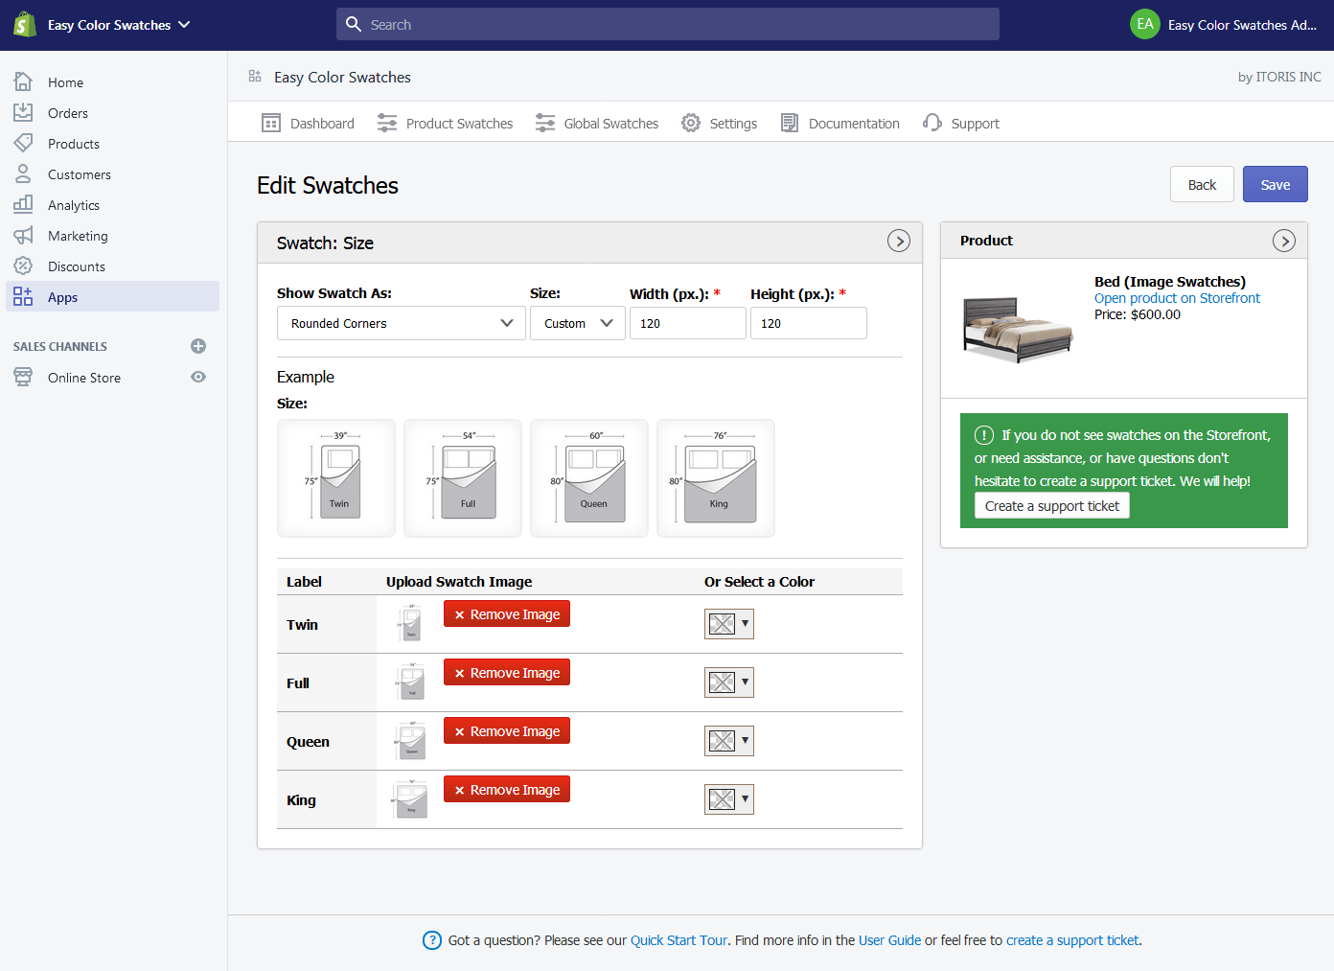Remove image for Full swatch
This screenshot has height=971, width=1334.
[507, 672]
